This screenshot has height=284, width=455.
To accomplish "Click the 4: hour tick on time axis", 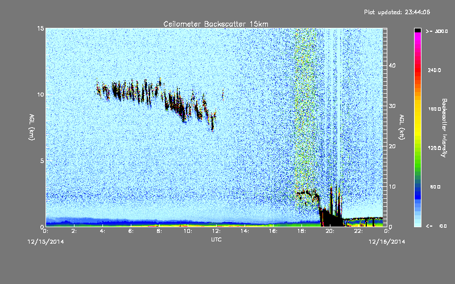I will click(102, 231).
